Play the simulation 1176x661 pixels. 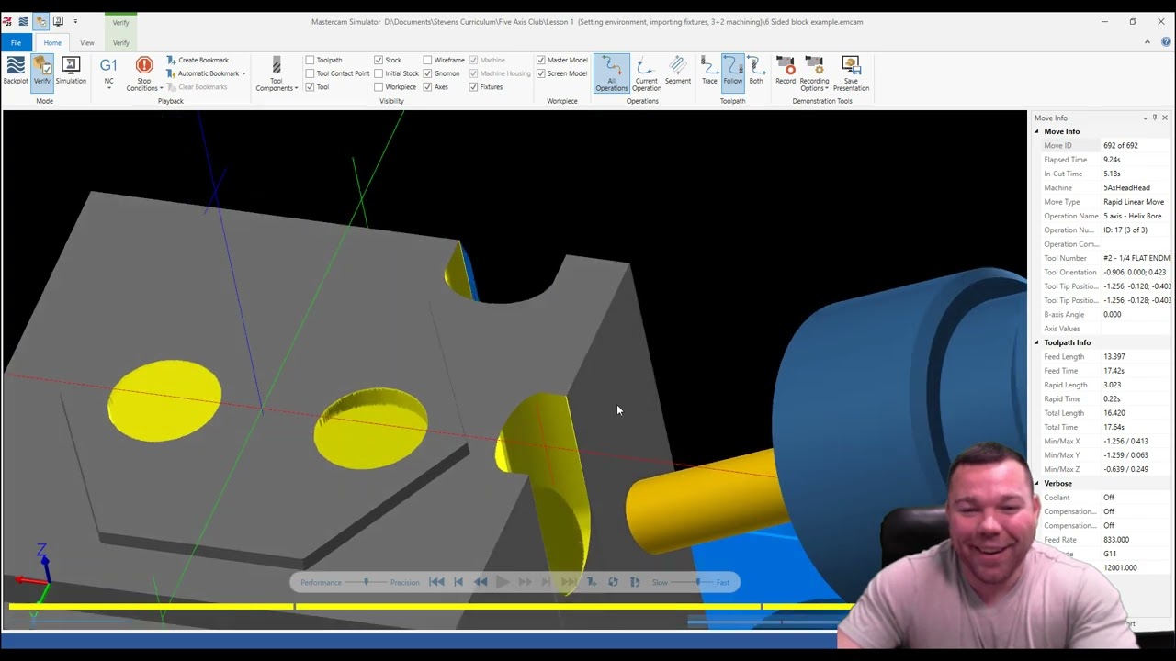click(x=503, y=582)
